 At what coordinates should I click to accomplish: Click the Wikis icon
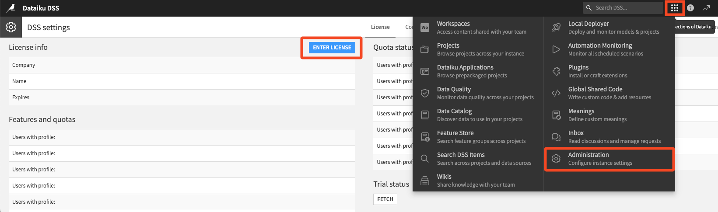pos(425,180)
